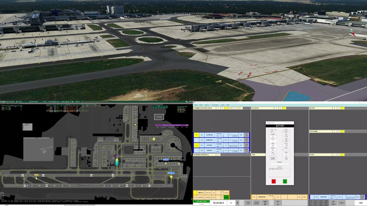Open the Help menu in vStrips
367x206 pixels.
228,105
